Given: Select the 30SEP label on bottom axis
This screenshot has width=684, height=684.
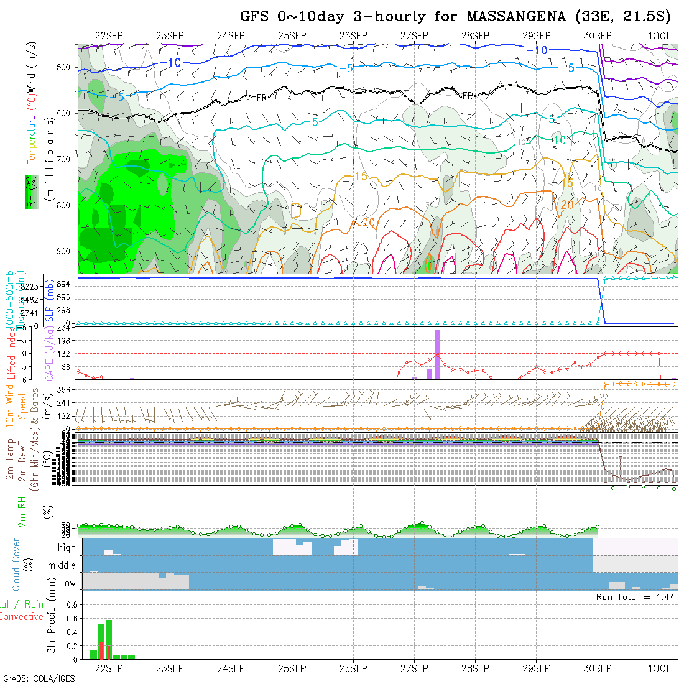Looking at the screenshot, I should click(x=598, y=668).
